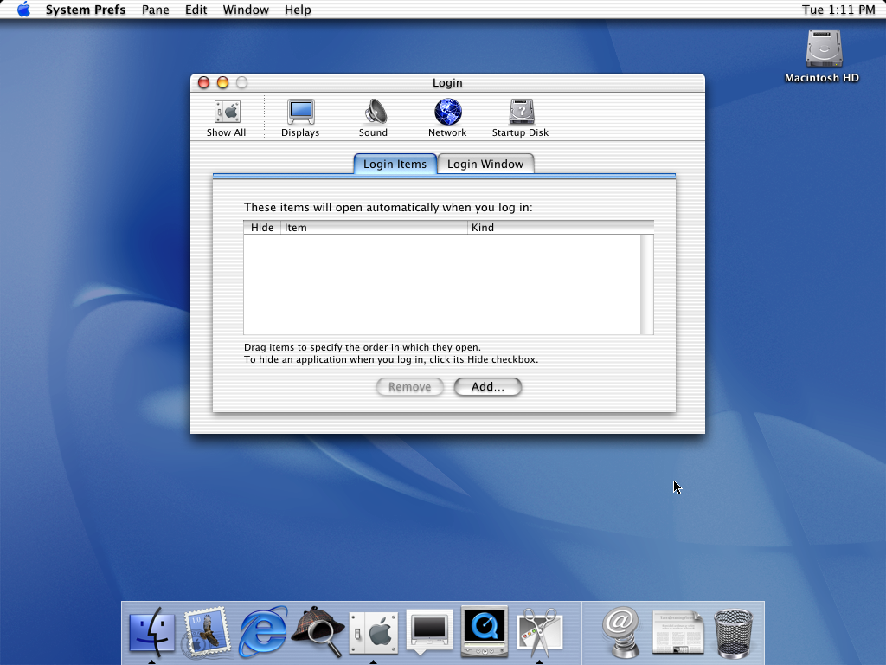Click the login items list scrollbar
The height and width of the screenshot is (665, 886).
click(x=647, y=284)
